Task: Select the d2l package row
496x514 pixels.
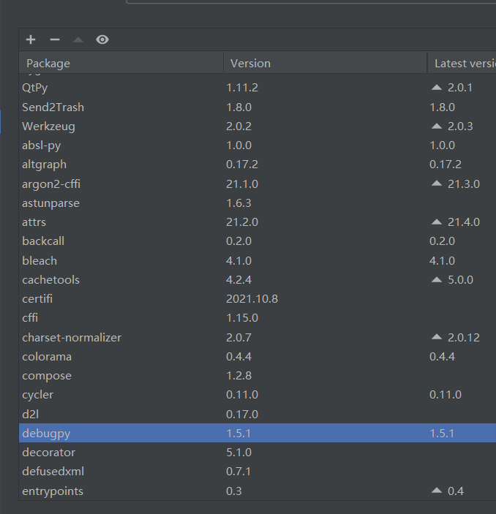Action: (x=258, y=414)
